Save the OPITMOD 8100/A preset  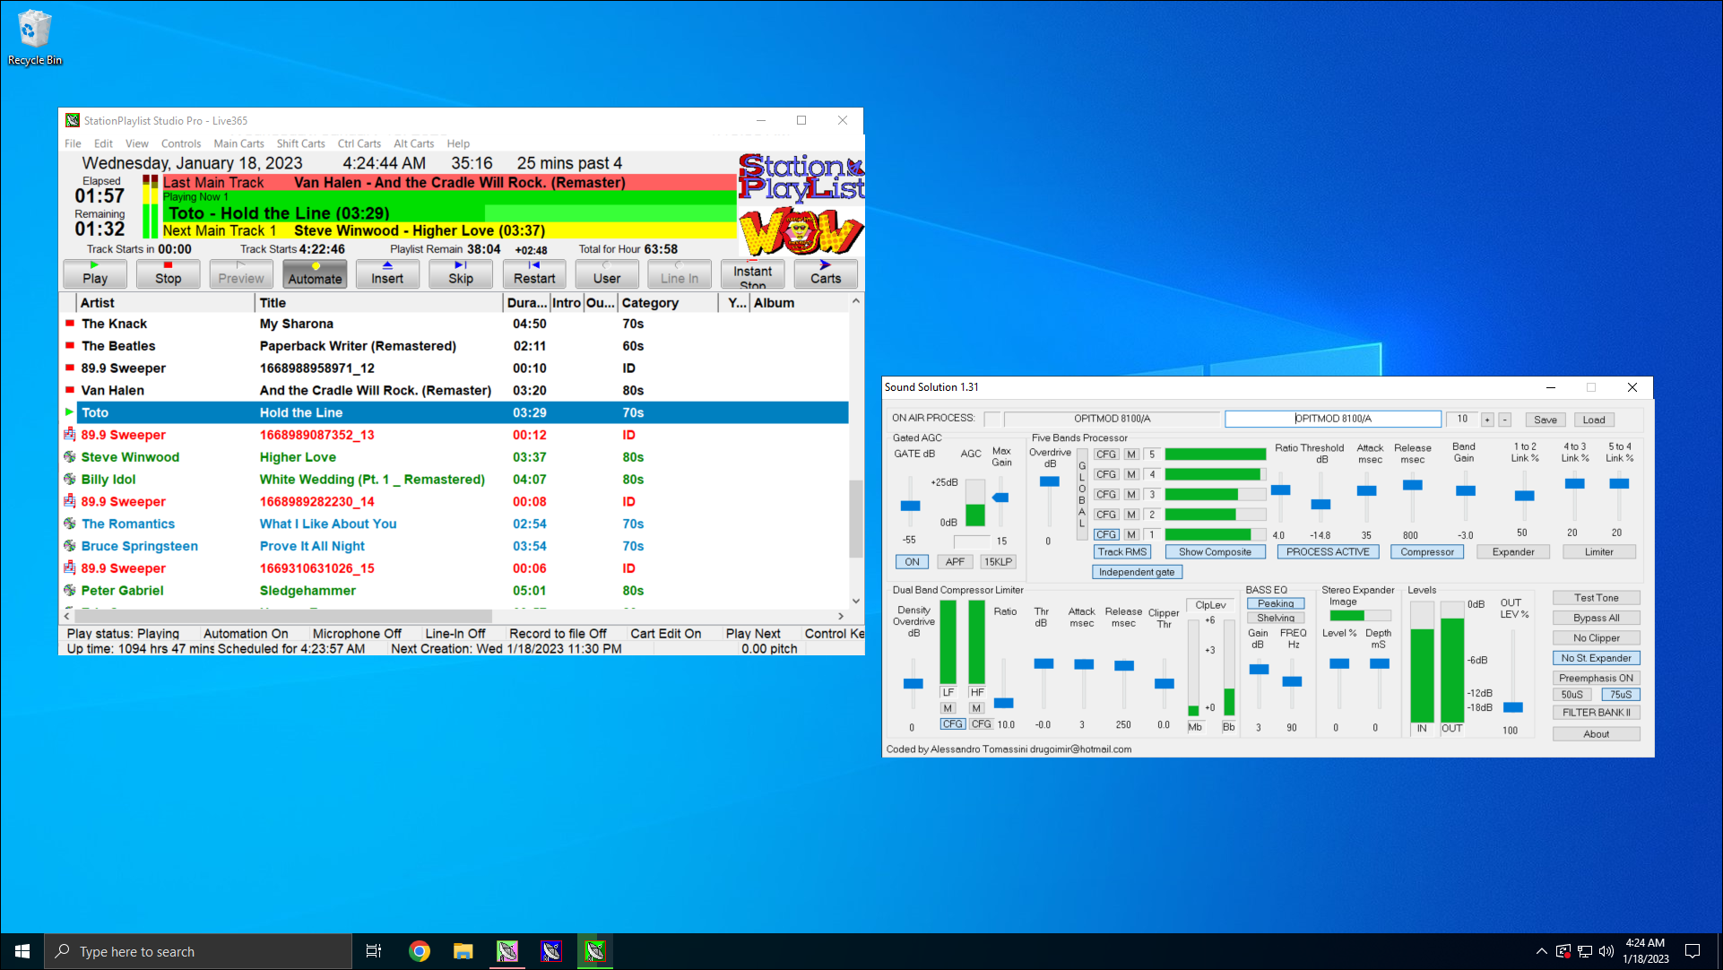click(1545, 419)
